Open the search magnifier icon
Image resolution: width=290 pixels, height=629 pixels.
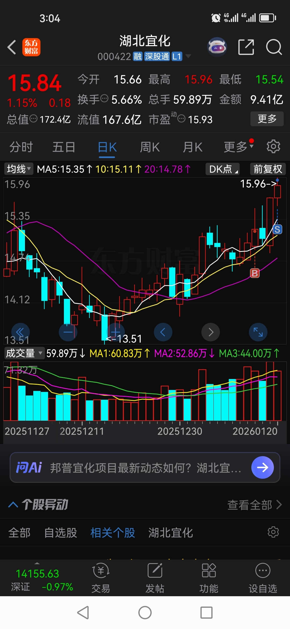tap(274, 47)
